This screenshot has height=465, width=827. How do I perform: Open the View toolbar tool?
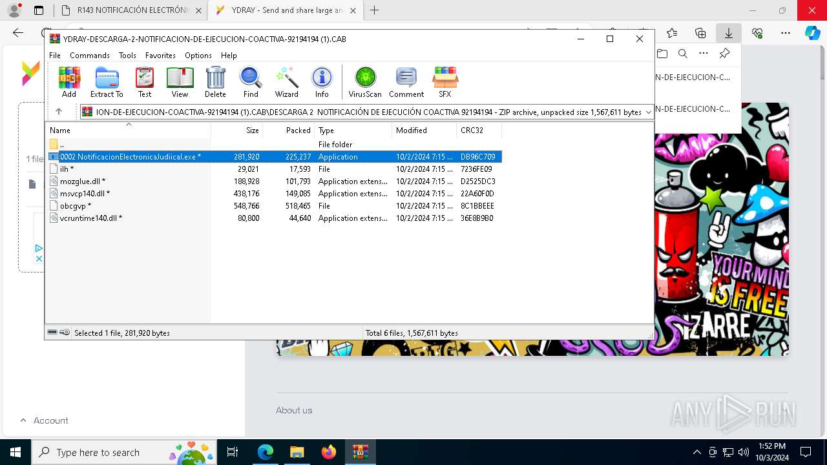[180, 82]
